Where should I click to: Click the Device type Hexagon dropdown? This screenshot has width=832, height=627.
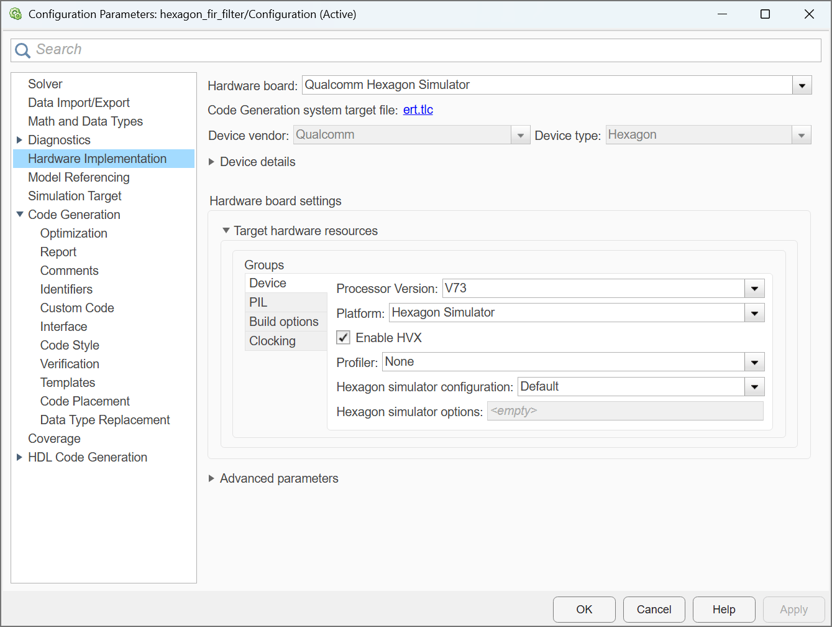click(708, 135)
